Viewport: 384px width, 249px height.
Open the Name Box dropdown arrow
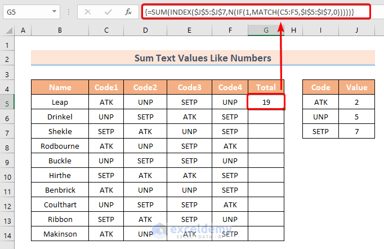[53, 11]
